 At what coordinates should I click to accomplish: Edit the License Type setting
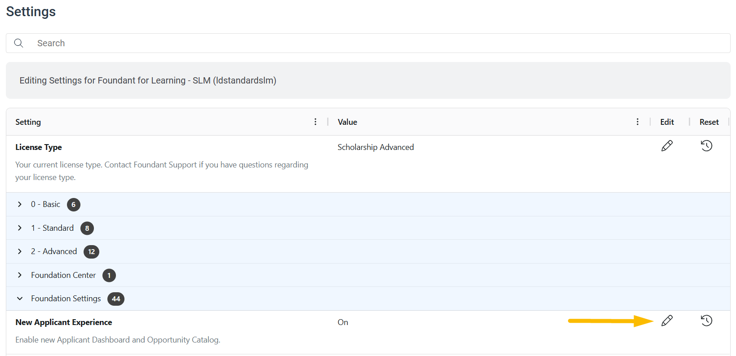click(x=667, y=146)
